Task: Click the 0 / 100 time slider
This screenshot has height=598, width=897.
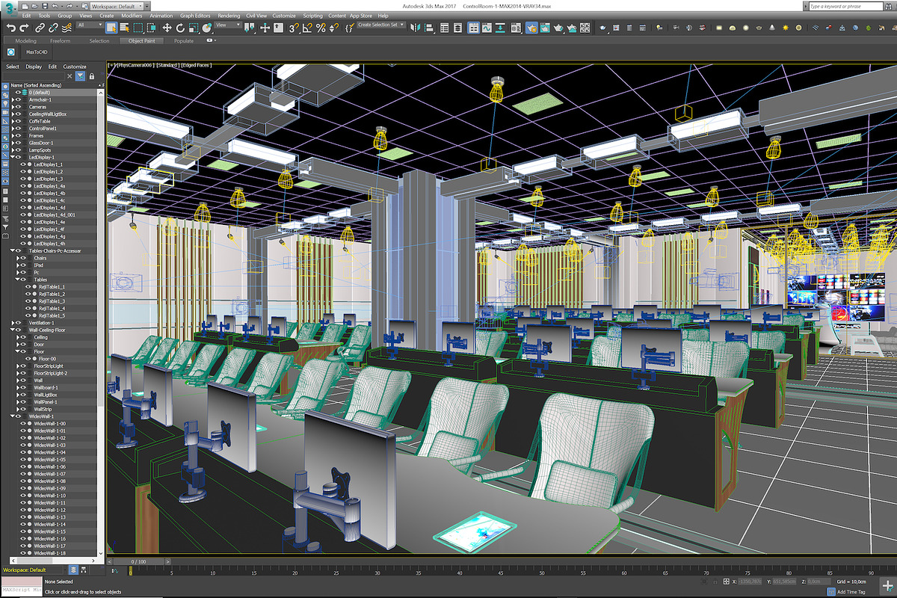Action: [138, 561]
